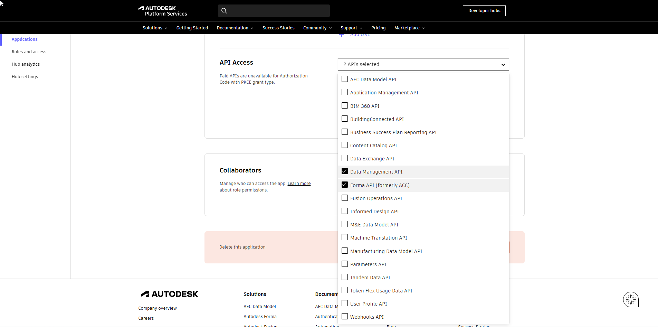Navigate to Pricing
The height and width of the screenshot is (327, 658).
point(378,28)
